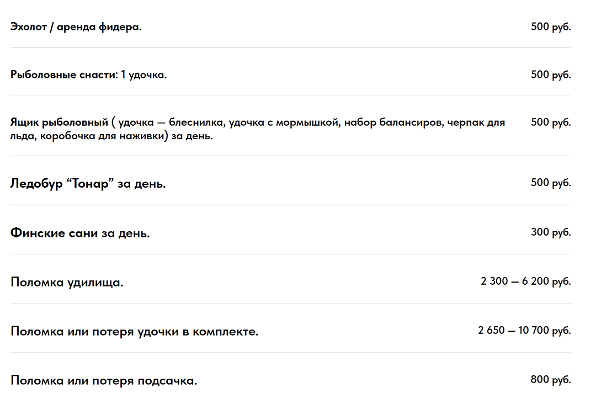The width and height of the screenshot is (596, 398).
Task: Select the "Финские сани" bold label
Action: coord(54,233)
